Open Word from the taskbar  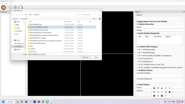pyautogui.click(x=26, y=102)
